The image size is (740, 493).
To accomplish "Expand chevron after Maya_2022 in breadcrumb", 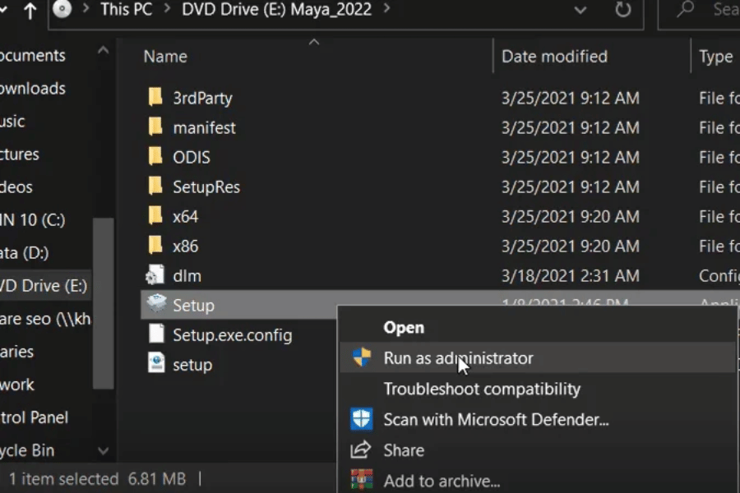I will (387, 10).
